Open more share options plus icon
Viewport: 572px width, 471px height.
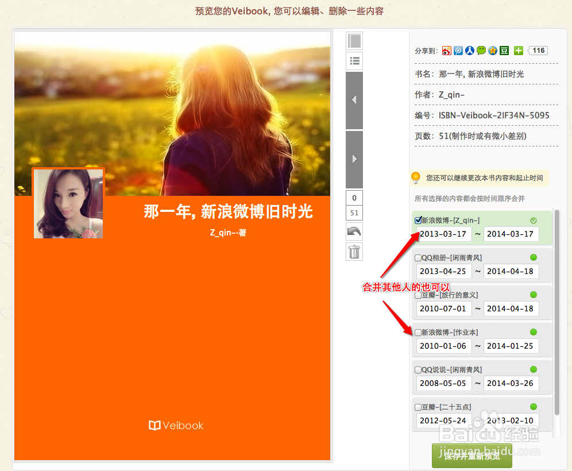519,51
